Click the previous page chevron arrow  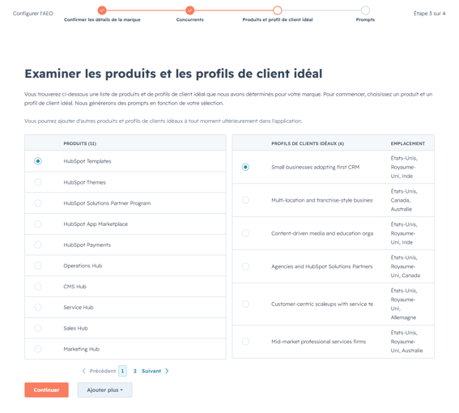pos(83,371)
